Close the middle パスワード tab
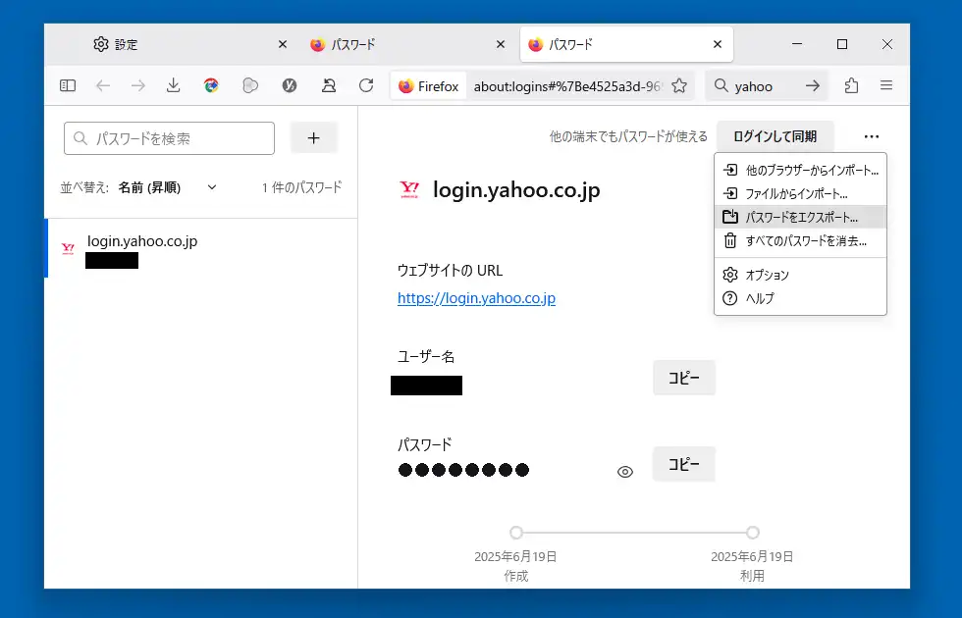 (x=500, y=44)
